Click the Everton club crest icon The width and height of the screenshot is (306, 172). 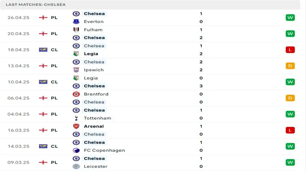[x=76, y=22]
